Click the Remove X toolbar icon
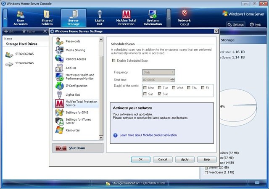This screenshot has width=269, height=189. (45, 31)
